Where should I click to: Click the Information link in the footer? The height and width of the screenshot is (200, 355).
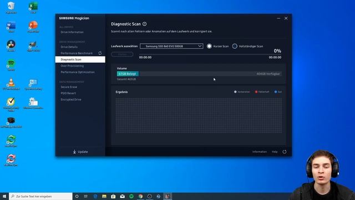click(x=260, y=152)
